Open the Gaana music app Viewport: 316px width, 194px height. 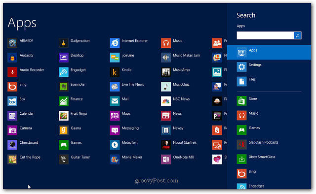tap(64, 130)
